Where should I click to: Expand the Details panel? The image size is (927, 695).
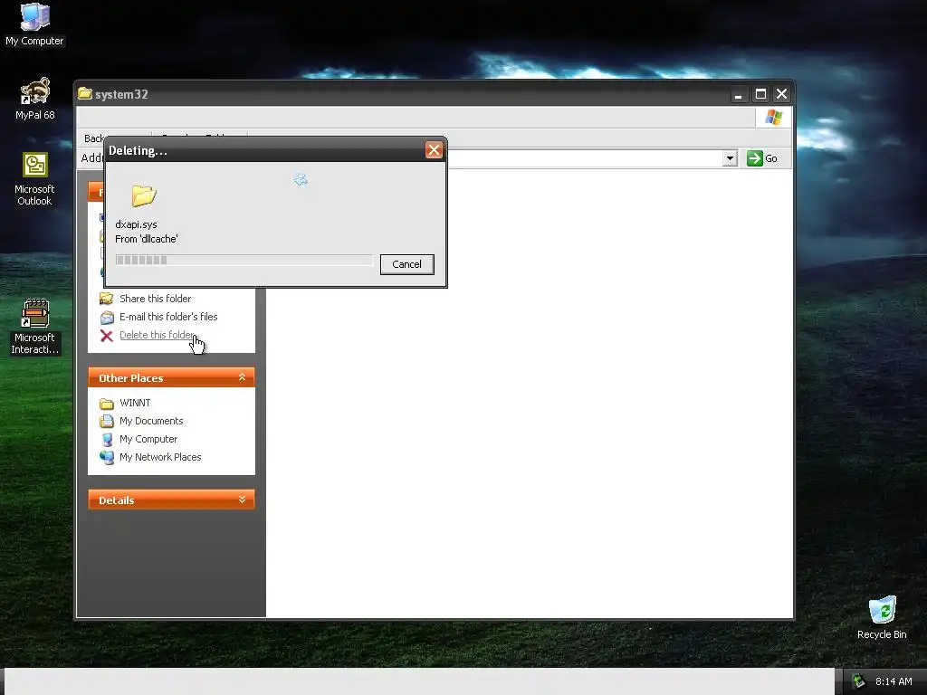coord(242,500)
